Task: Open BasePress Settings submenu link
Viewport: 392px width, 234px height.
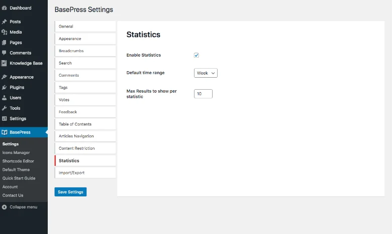Action: pyautogui.click(x=11, y=144)
